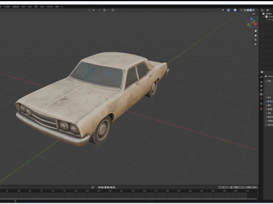The height and width of the screenshot is (204, 273).
Task: Toggle auto keying record button in the timeline
Action: (93, 187)
